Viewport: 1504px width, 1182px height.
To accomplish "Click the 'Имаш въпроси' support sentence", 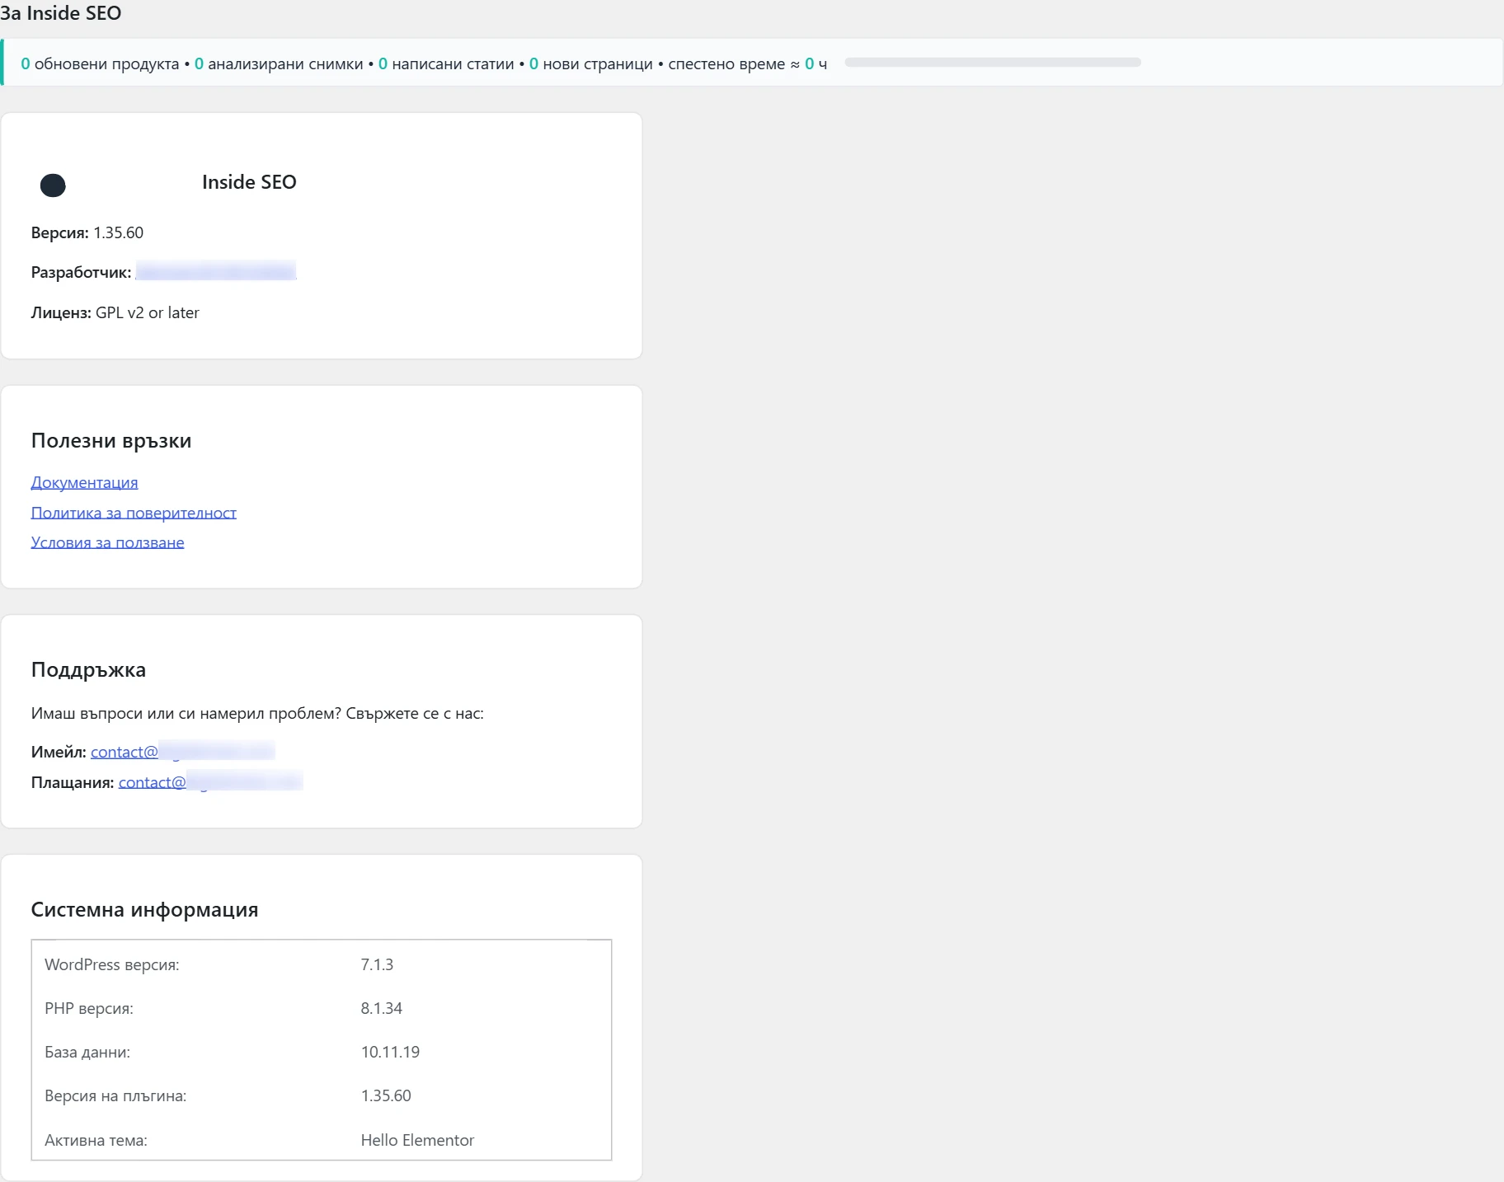I will 257,713.
